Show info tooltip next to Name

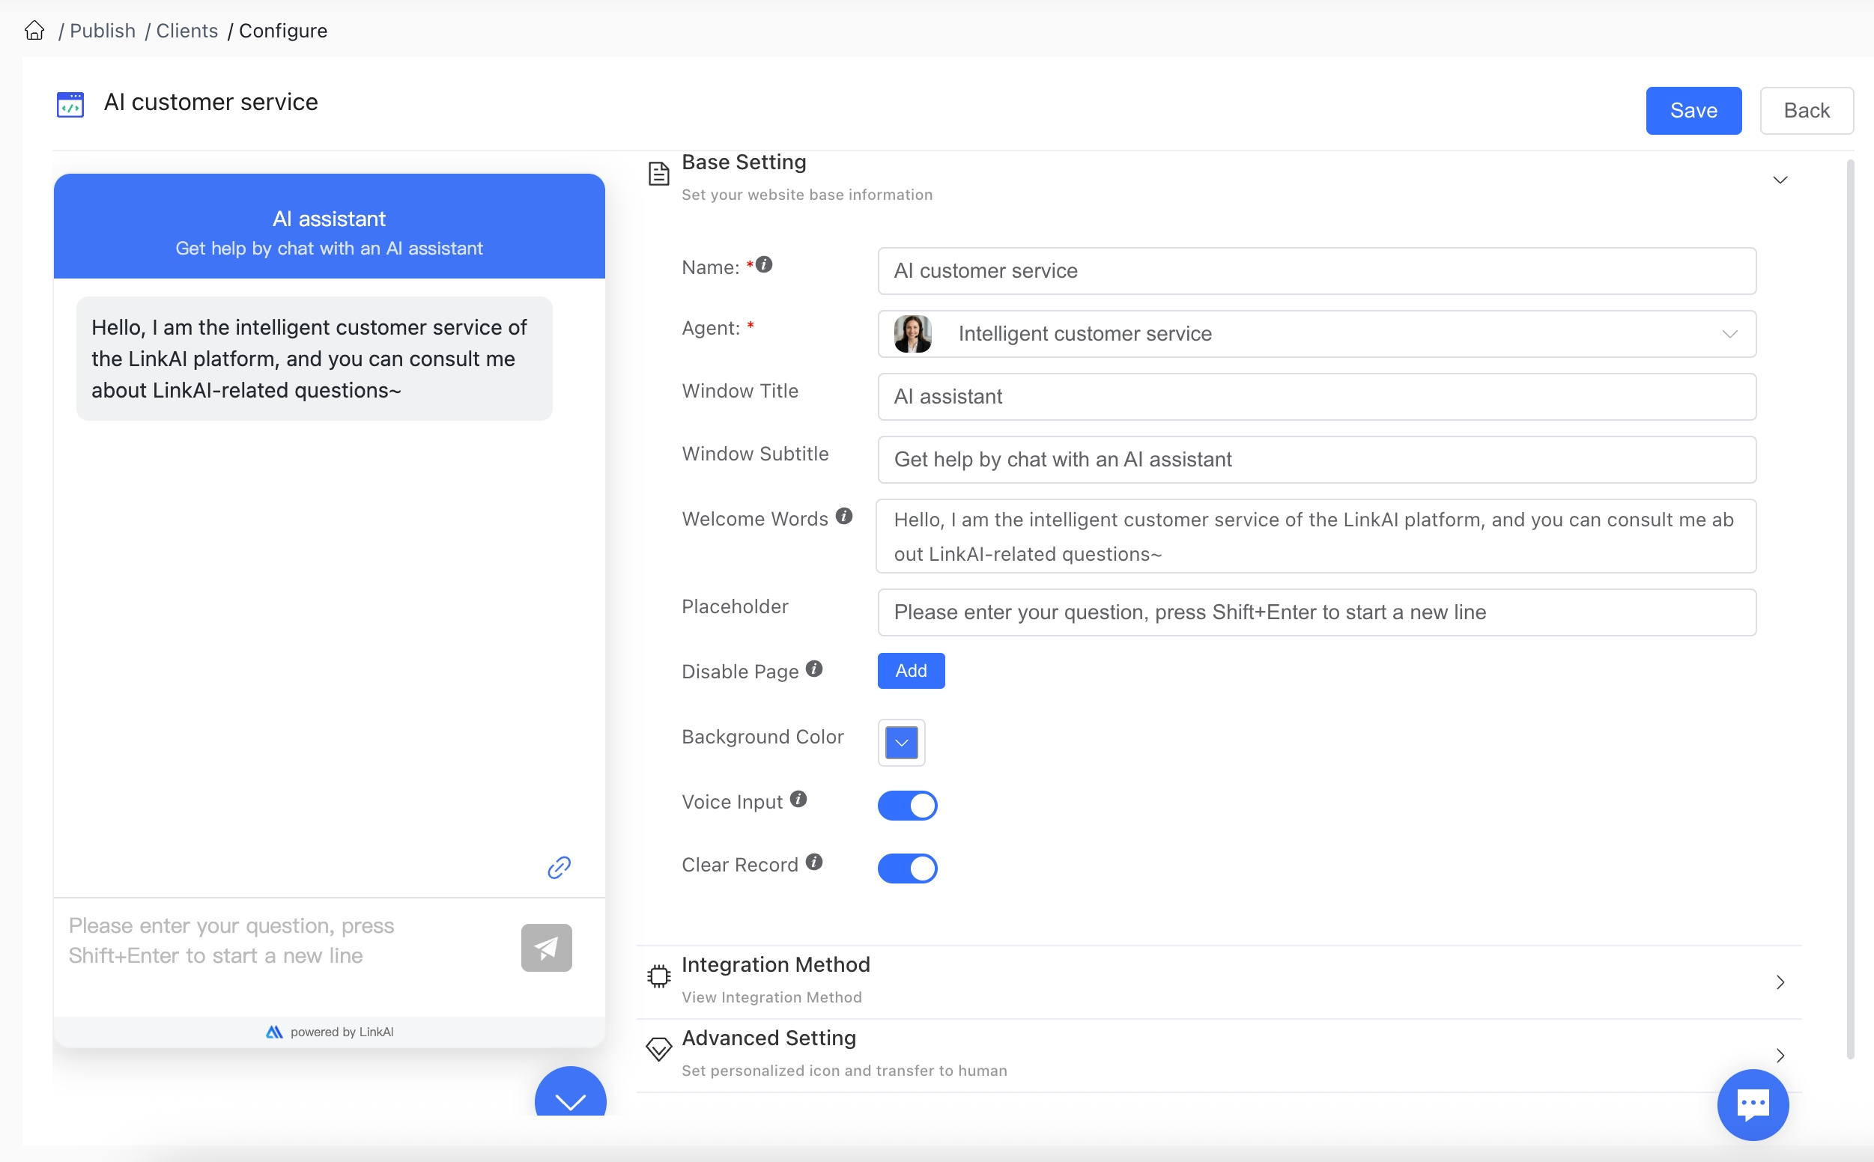click(x=764, y=264)
